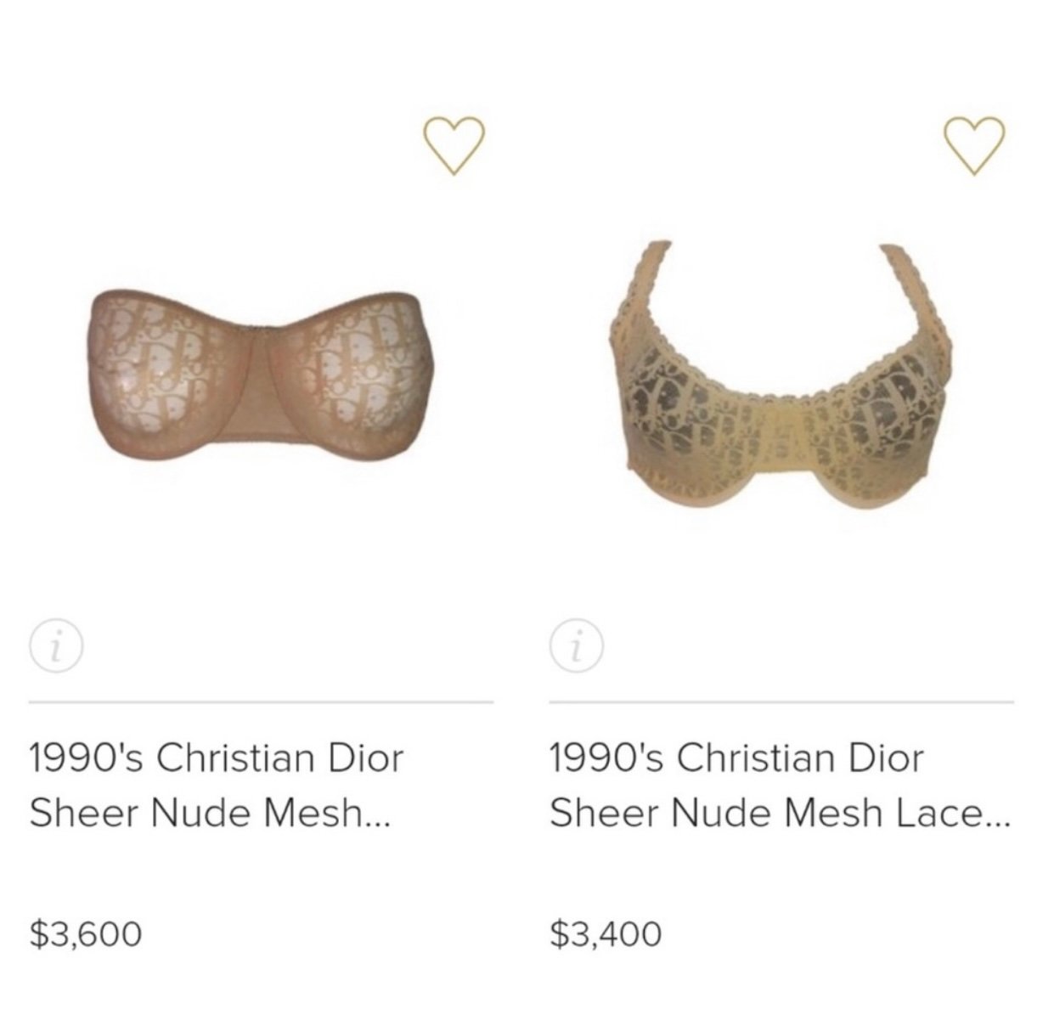1054x1020 pixels.
Task: Favorite the $3,600 strapless bra with heart
Action: 454,146
